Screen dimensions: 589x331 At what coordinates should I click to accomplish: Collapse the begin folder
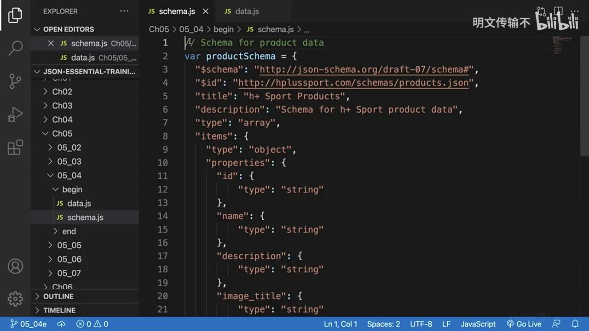pyautogui.click(x=85, y=189)
